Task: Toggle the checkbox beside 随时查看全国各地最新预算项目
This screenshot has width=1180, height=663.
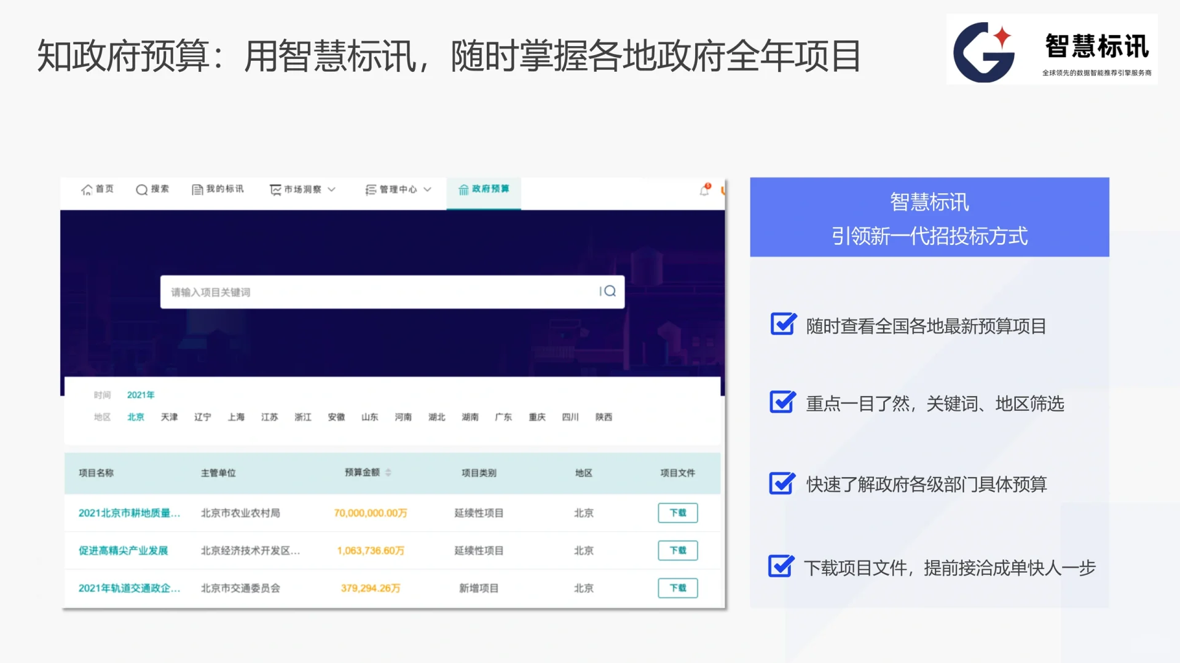Action: [x=781, y=325]
